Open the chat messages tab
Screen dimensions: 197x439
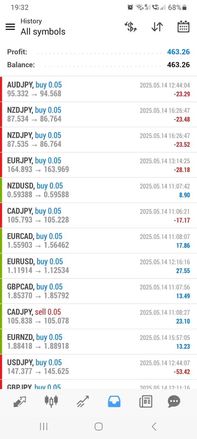tap(174, 401)
